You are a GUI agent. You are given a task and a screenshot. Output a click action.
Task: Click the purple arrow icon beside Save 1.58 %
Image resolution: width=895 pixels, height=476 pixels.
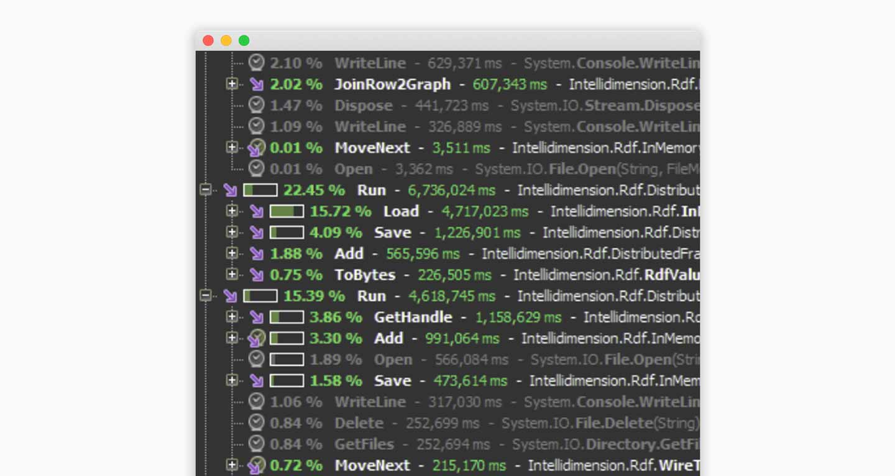(x=257, y=380)
